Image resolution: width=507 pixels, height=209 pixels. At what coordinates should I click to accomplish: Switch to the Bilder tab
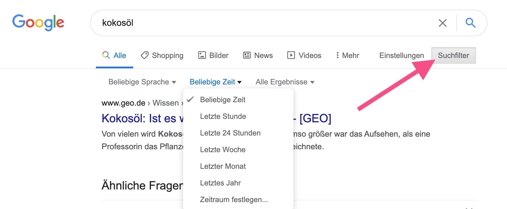213,55
